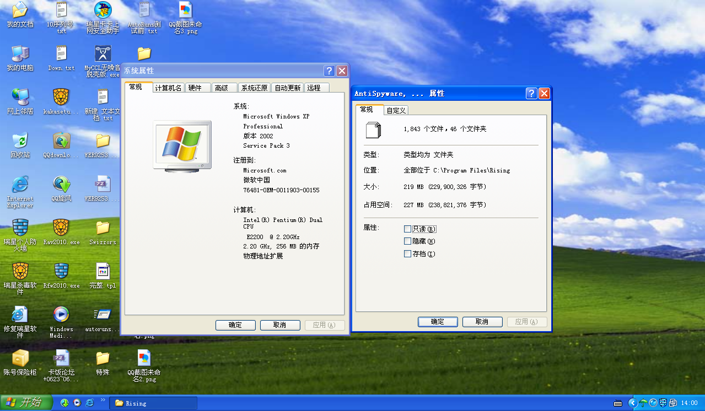Image resolution: width=705 pixels, height=411 pixels.
Task: Switch to the 系统还原 tab
Action: coord(255,88)
